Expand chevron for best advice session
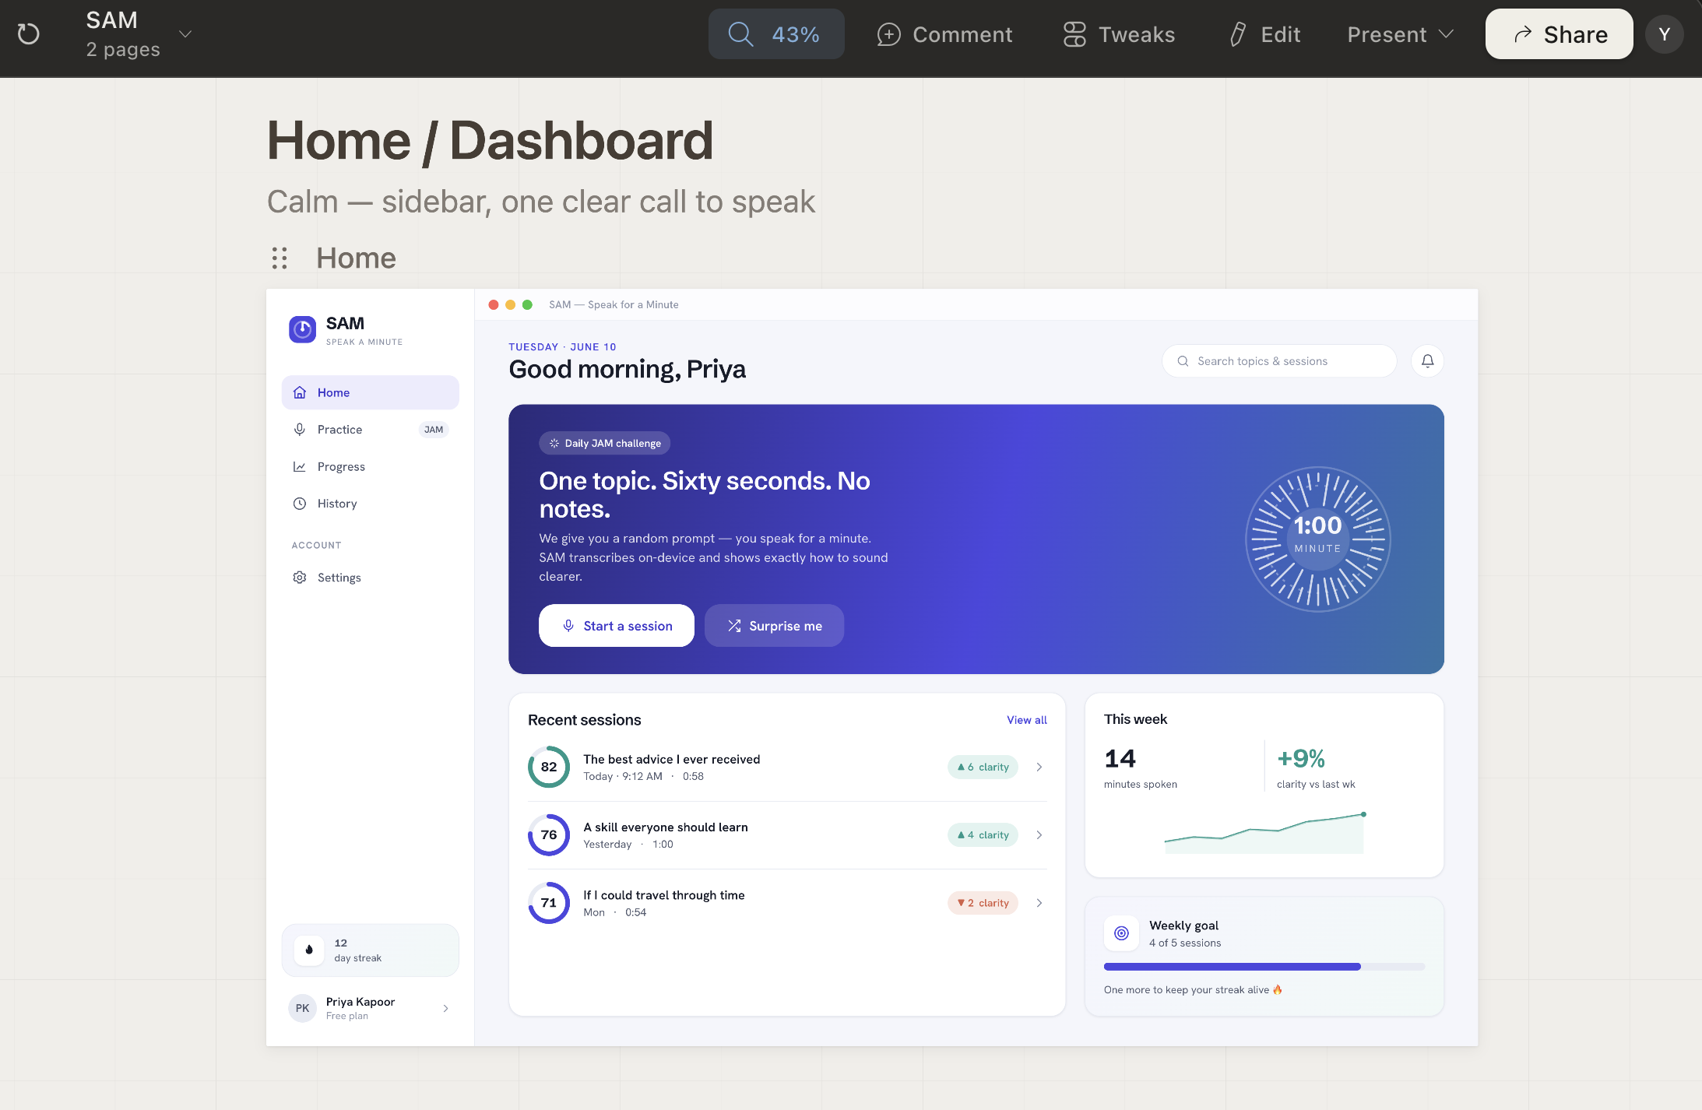The width and height of the screenshot is (1702, 1110). (1039, 767)
